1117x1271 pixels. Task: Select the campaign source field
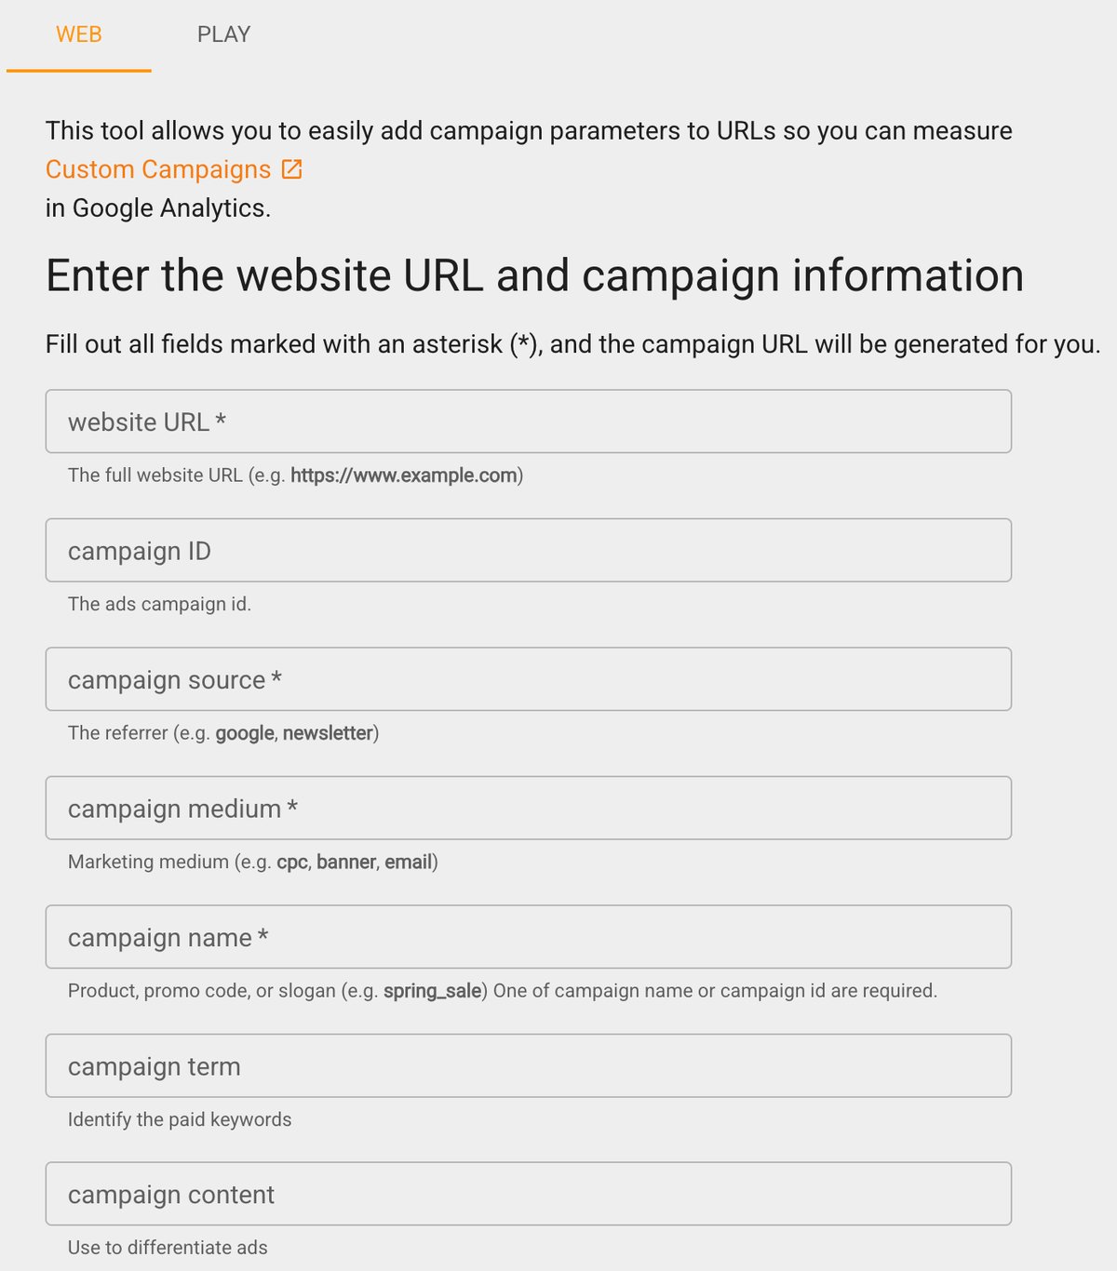tap(529, 679)
